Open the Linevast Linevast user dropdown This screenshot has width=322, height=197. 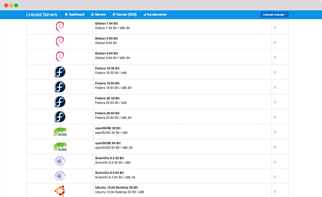point(275,14)
